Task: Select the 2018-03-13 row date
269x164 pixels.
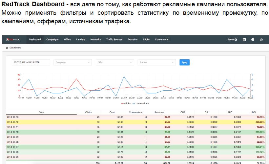Action: [13, 117]
